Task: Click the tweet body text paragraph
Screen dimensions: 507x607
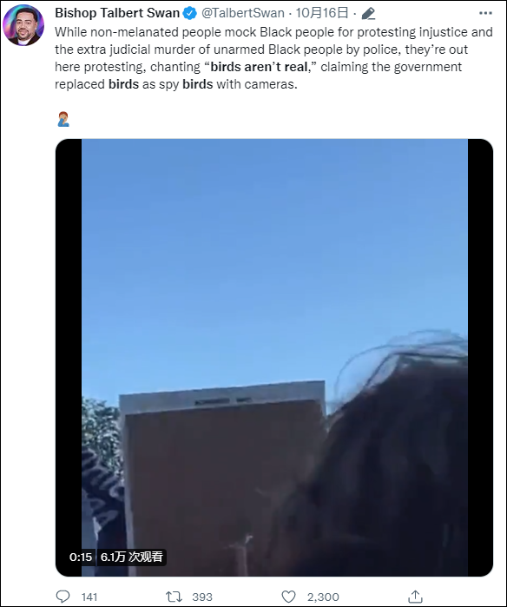Action: pos(273,58)
